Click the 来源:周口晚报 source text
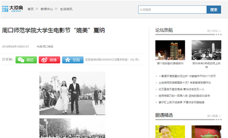This screenshot has height=138, width=228. click(45, 47)
